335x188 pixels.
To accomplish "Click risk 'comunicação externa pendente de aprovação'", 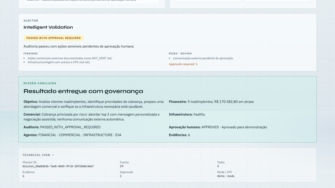I will (203, 58).
